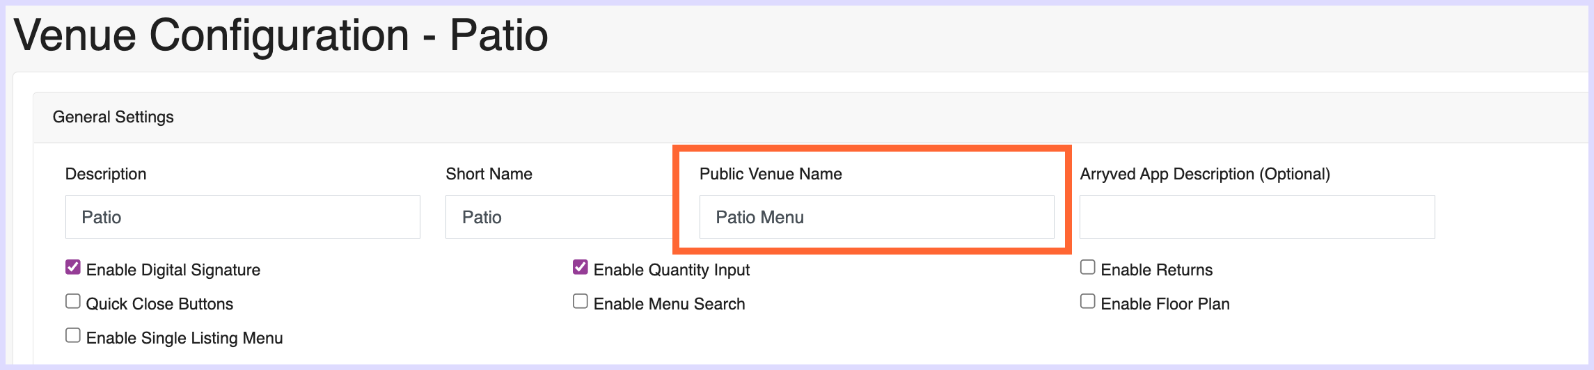Click the Quick Close Buttons label text
The image size is (1594, 370).
159,304
